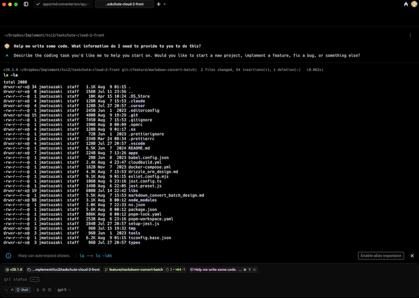
Task: Click the ...mplement/tcc2/taskchute-cloud-2-front directory chip
Action: pos(64,270)
